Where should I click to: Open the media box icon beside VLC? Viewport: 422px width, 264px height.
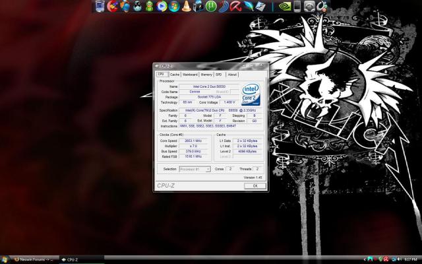[198, 6]
